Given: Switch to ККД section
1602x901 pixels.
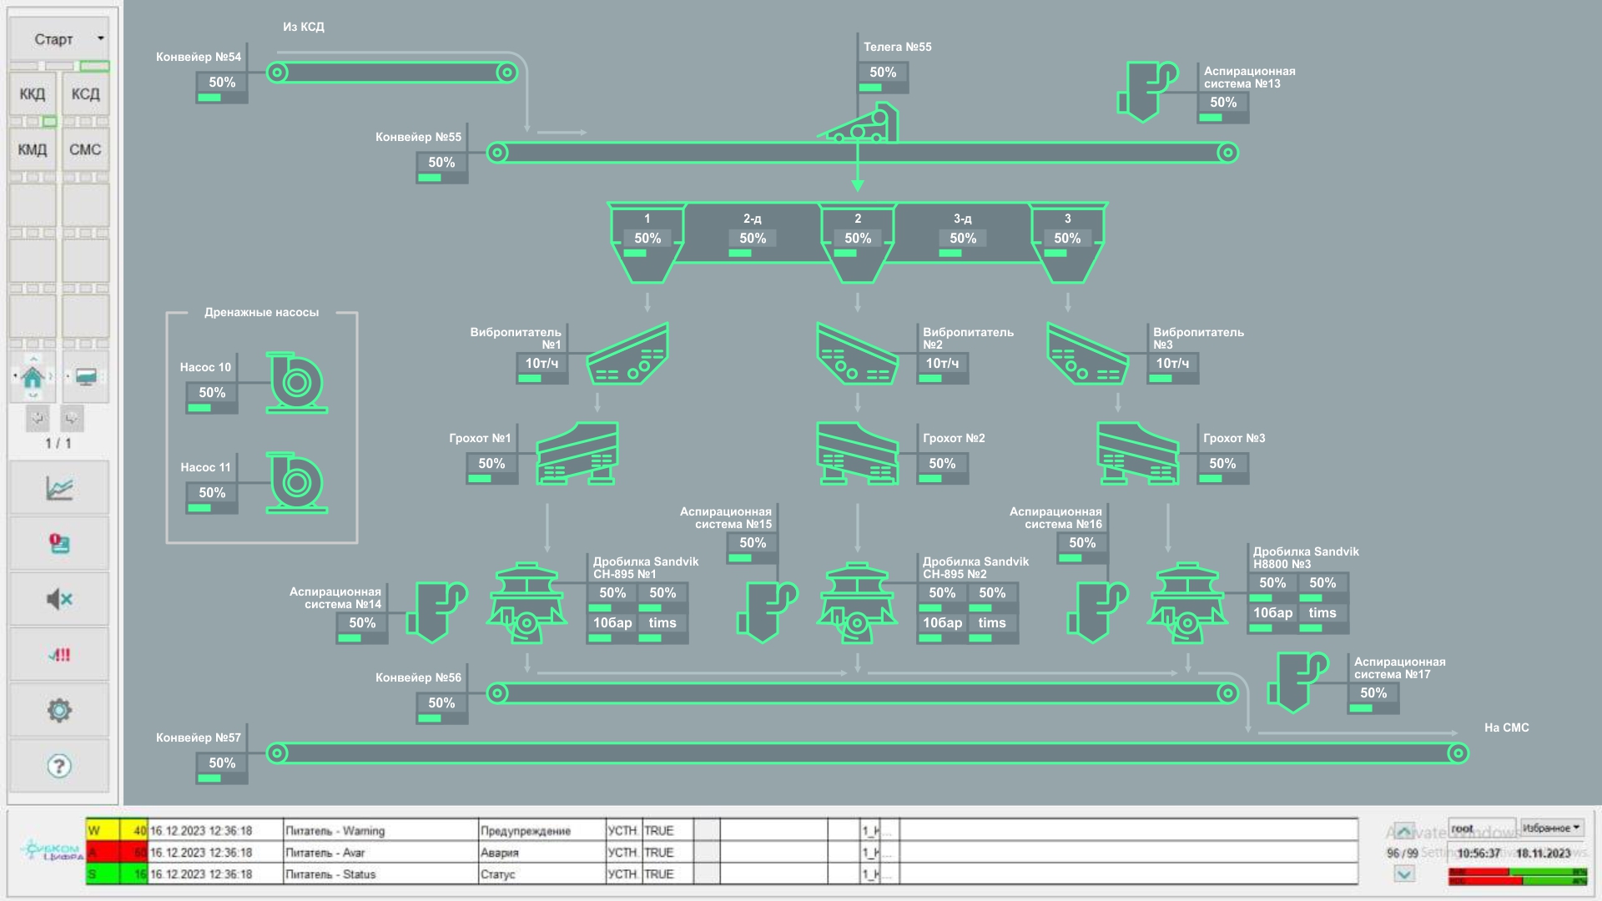Looking at the screenshot, I should [x=33, y=94].
